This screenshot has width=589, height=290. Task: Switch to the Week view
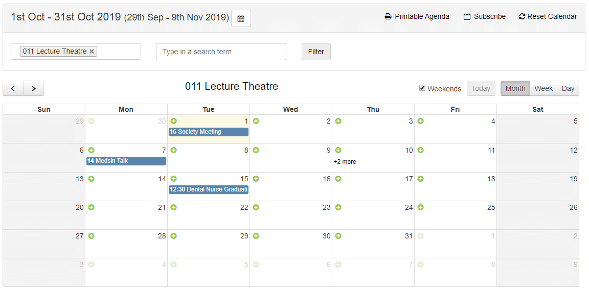coord(543,88)
